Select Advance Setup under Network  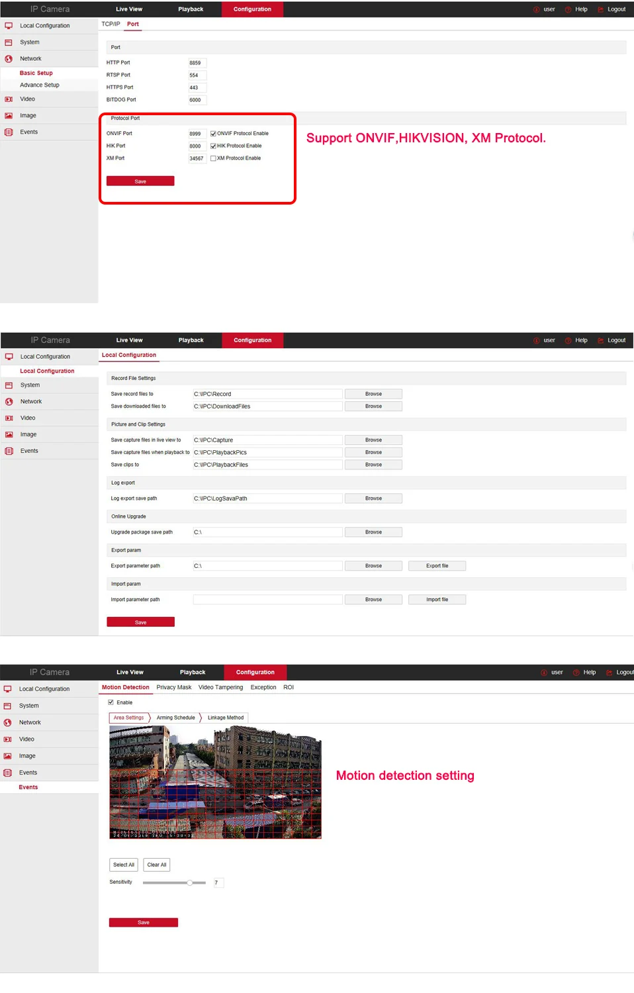tap(40, 85)
